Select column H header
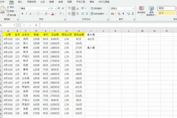Screen dimensions: 177x118 (x=79, y=31)
